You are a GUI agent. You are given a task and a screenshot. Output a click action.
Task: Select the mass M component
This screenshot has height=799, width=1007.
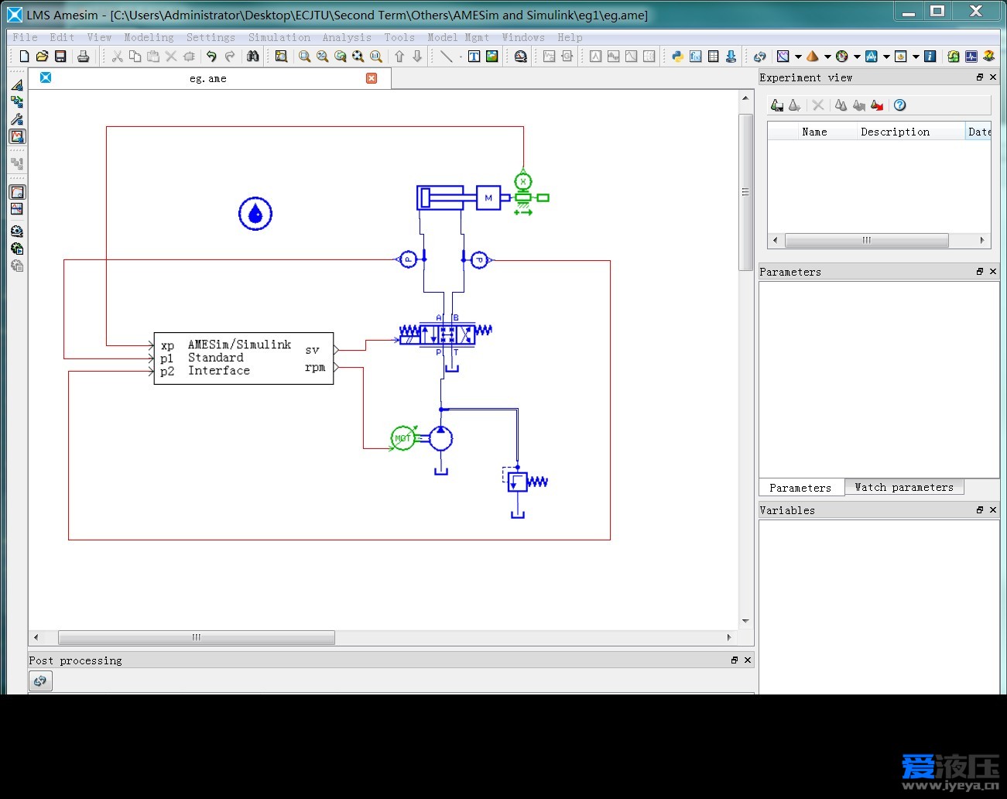[488, 198]
